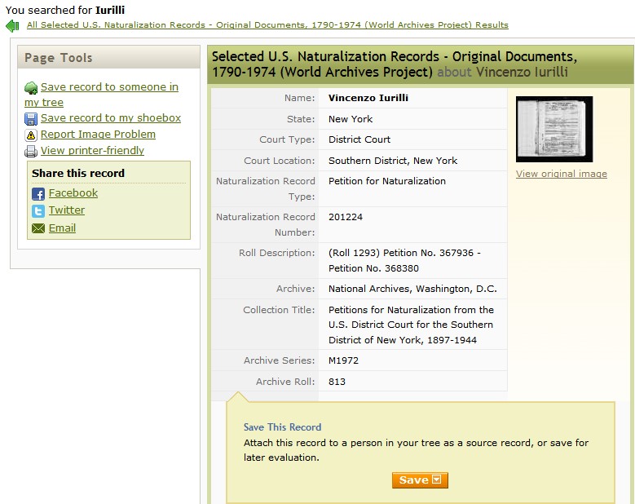Click the Twitter bird icon
The width and height of the screenshot is (635, 504).
point(38,211)
